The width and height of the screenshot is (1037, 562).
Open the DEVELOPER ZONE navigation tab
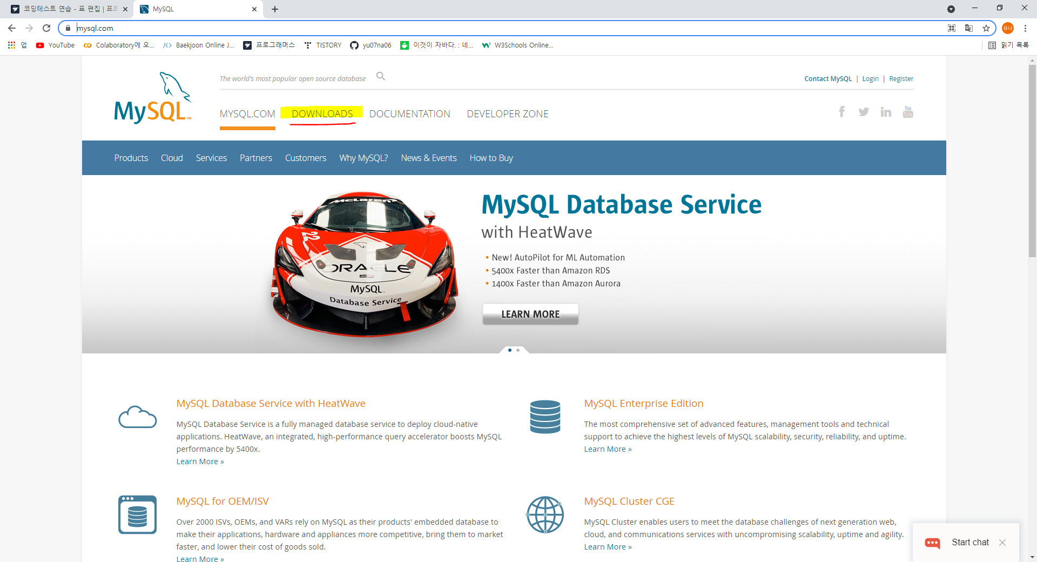coord(508,114)
